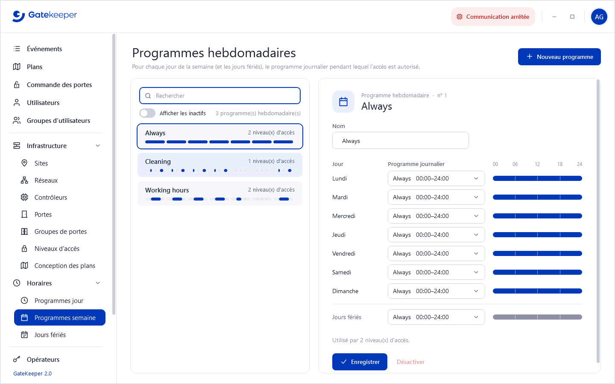Open the AG user avatar menu
Screen dimensions: 615x384
pyautogui.click(x=599, y=17)
